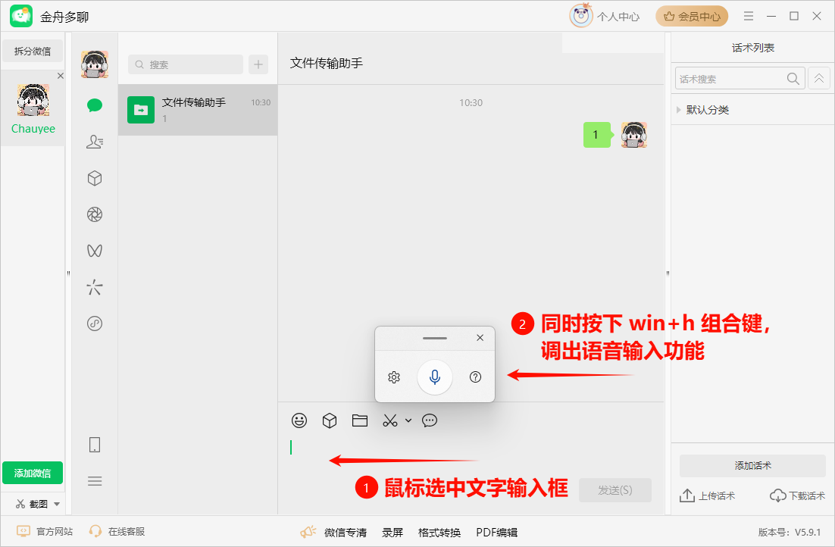Viewport: 835px width, 547px height.
Task: Open the Top Stories spark icon in the sidebar
Action: click(x=95, y=287)
